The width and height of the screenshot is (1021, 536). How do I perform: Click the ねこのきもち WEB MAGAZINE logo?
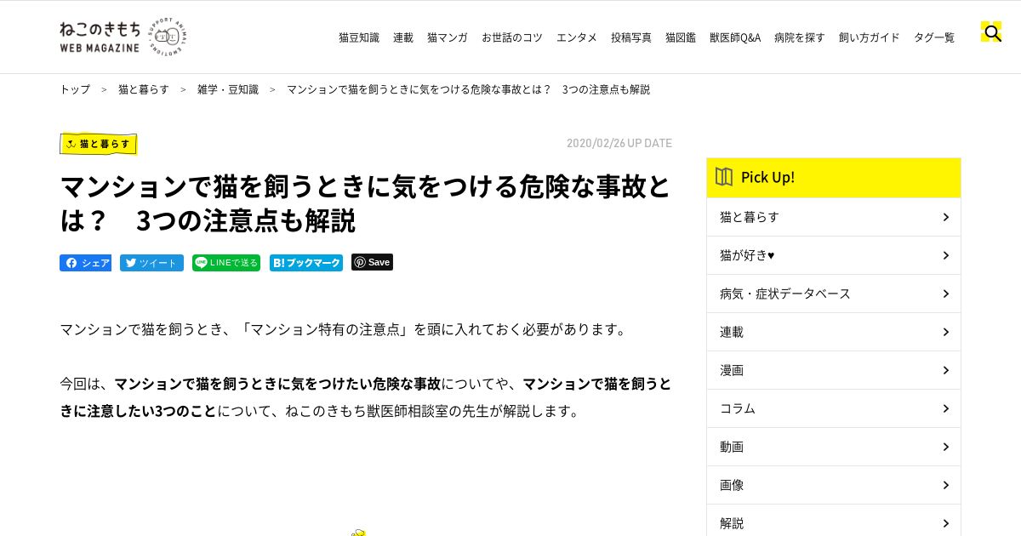coord(100,37)
